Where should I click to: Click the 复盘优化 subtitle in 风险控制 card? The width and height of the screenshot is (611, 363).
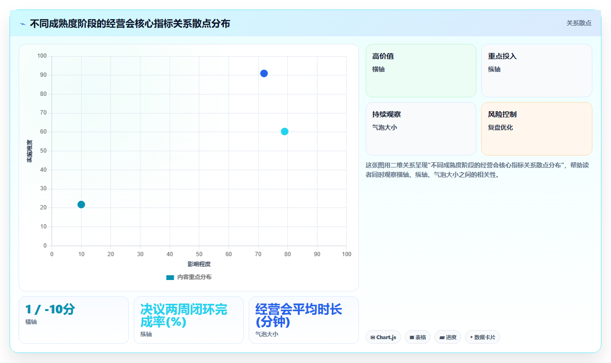pyautogui.click(x=500, y=127)
